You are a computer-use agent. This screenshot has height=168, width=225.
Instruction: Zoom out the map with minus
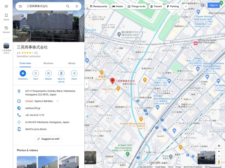coord(219,156)
